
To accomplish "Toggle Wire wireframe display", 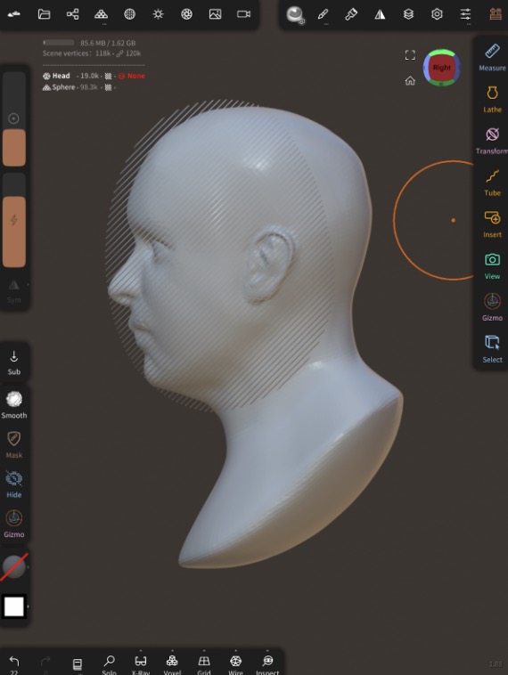I will click(235, 663).
